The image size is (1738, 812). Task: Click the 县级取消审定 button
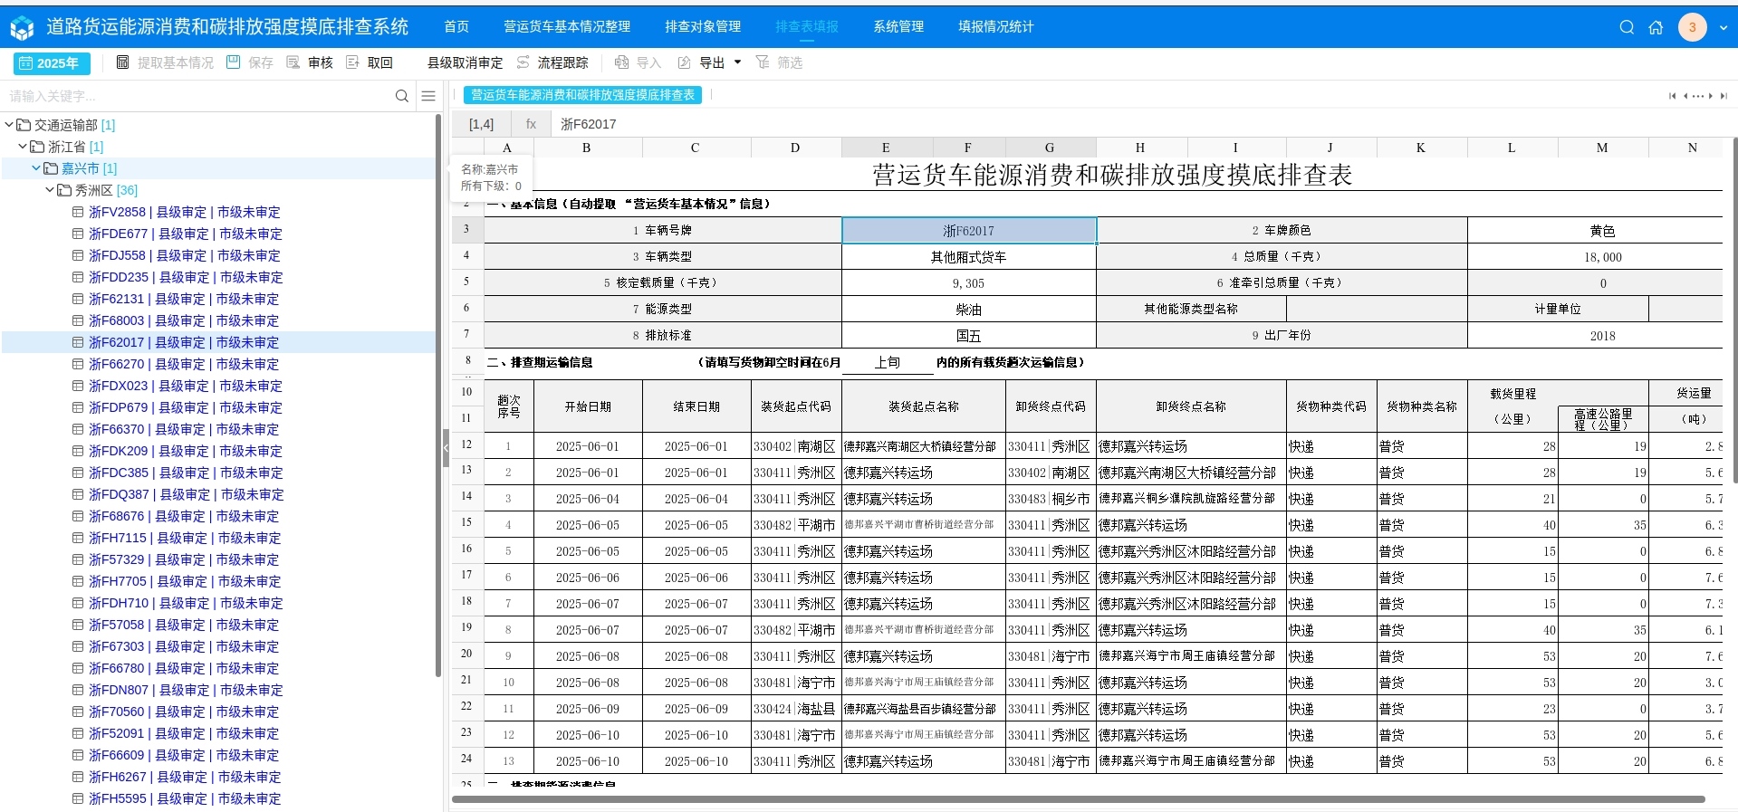point(465,62)
